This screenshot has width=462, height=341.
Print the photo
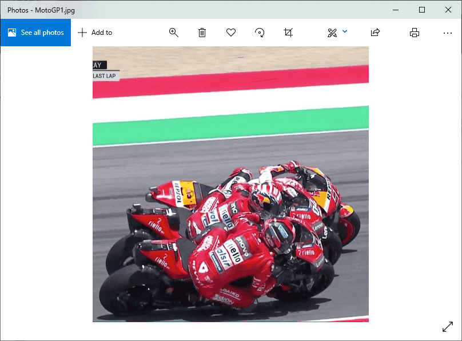[x=415, y=33]
